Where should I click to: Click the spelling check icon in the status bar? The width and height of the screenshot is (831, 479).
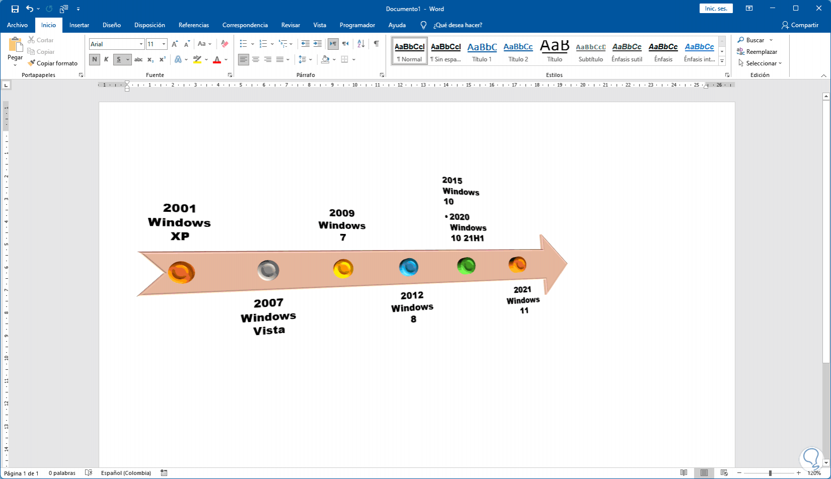[89, 473]
